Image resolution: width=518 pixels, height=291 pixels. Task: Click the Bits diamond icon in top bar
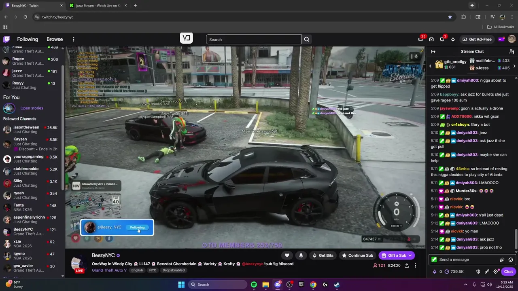point(453,39)
